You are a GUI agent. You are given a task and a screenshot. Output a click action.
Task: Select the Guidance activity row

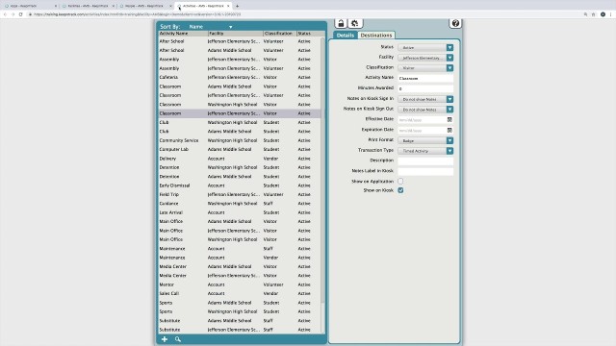(x=240, y=204)
